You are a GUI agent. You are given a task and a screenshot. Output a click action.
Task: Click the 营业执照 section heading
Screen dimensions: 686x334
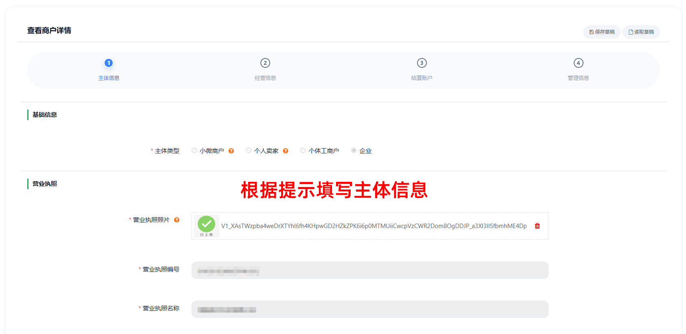point(45,184)
